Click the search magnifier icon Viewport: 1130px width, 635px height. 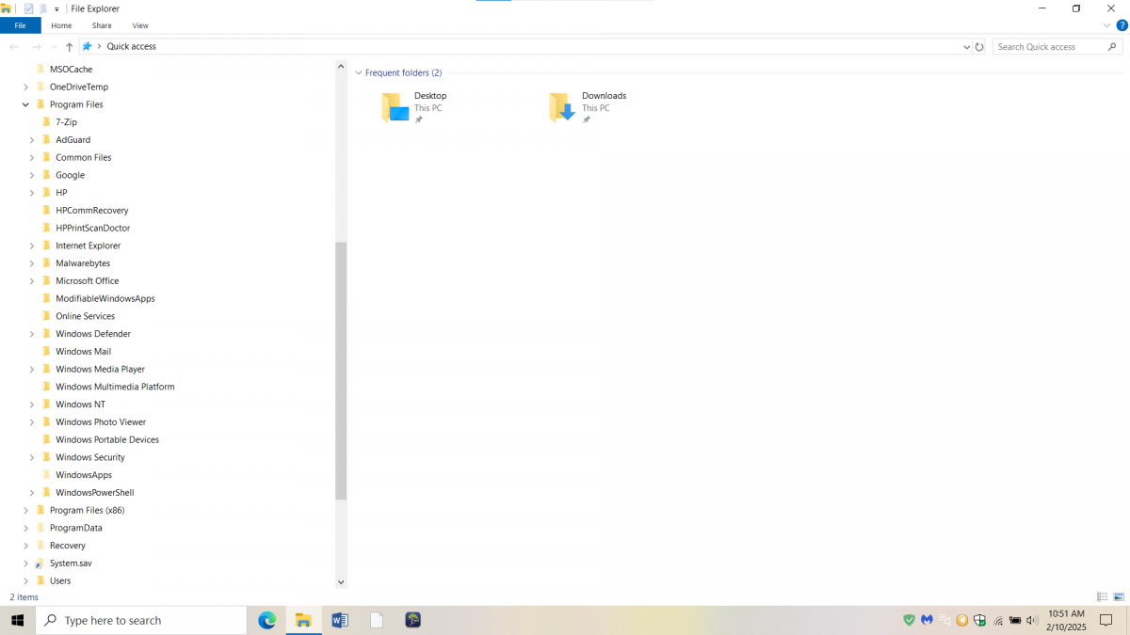tap(1112, 46)
